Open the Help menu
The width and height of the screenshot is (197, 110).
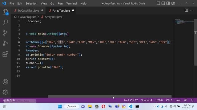click(x=83, y=3)
